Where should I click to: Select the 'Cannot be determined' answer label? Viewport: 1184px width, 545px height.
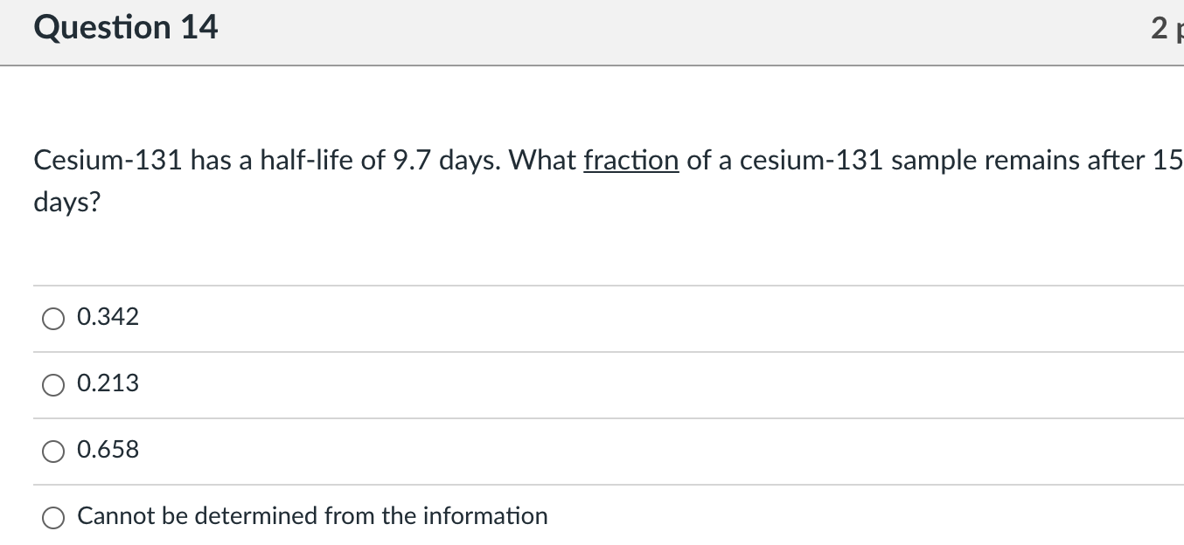coord(312,516)
